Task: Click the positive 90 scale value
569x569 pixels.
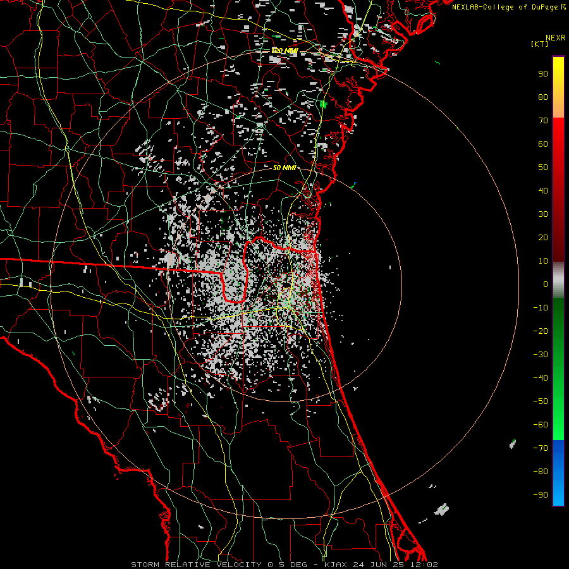Action: pos(543,74)
